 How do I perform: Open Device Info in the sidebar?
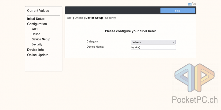(x=35, y=50)
